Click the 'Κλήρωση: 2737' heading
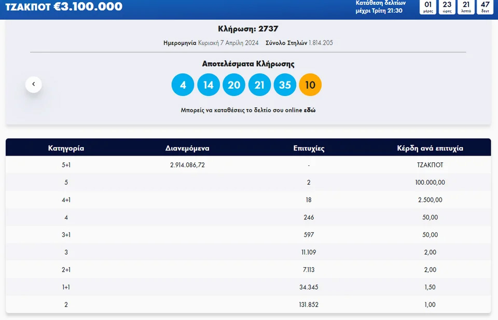This screenshot has width=498, height=320. pos(248,29)
